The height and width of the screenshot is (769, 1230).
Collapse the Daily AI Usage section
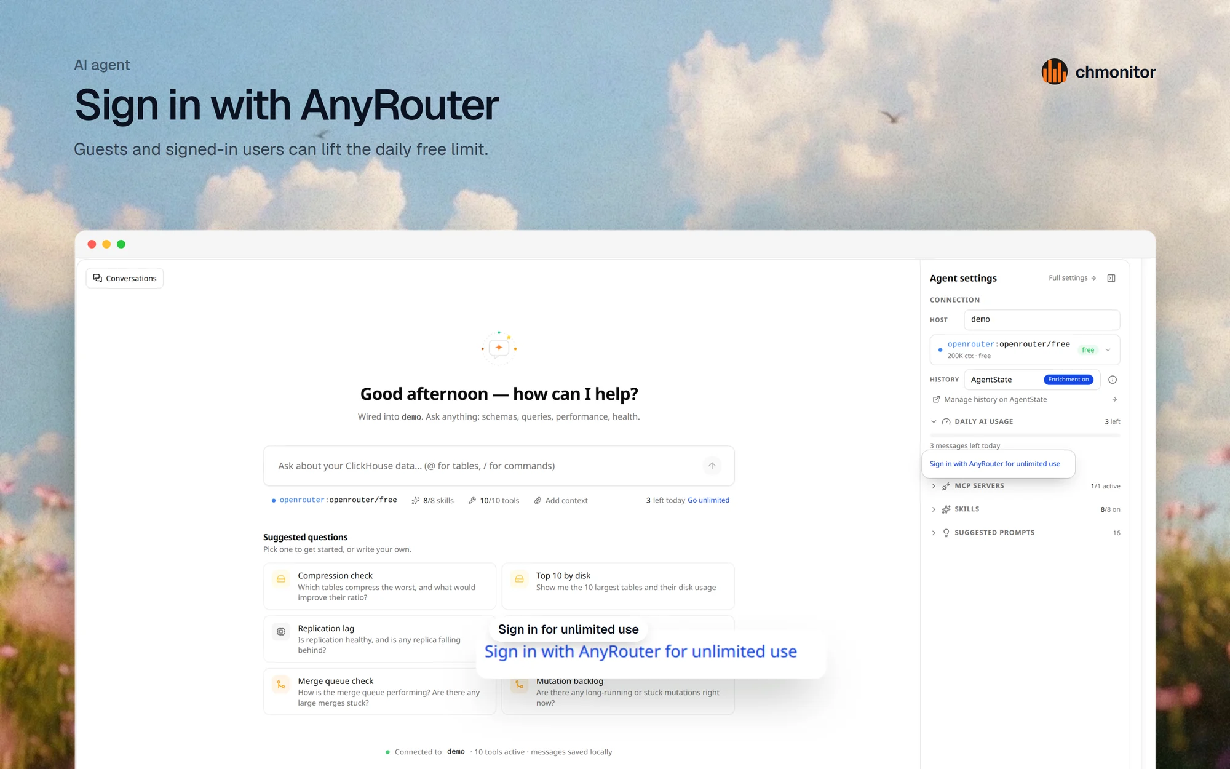click(x=934, y=421)
